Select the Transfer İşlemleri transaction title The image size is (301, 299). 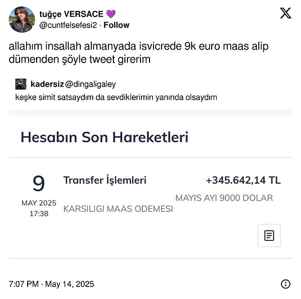click(104, 180)
